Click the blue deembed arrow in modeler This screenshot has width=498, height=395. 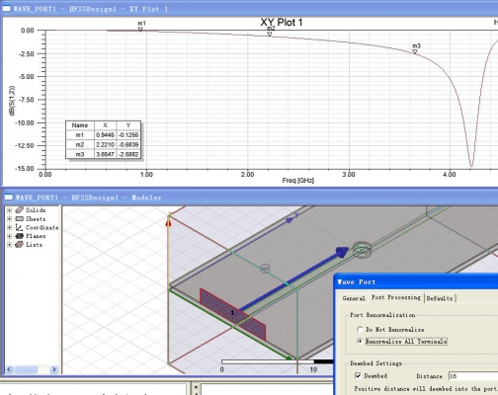pyautogui.click(x=293, y=278)
